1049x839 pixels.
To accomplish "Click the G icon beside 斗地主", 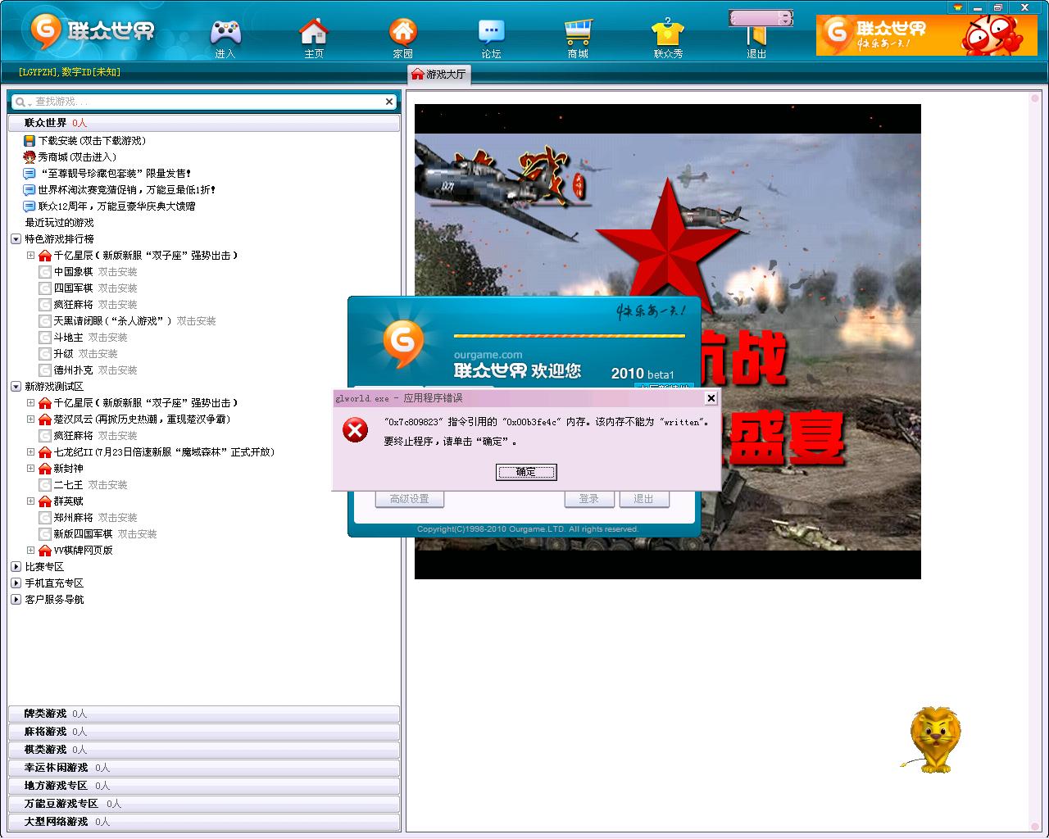I will click(45, 338).
